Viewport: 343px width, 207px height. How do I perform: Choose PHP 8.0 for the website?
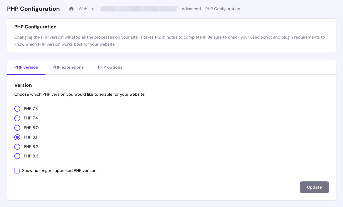[17, 127]
